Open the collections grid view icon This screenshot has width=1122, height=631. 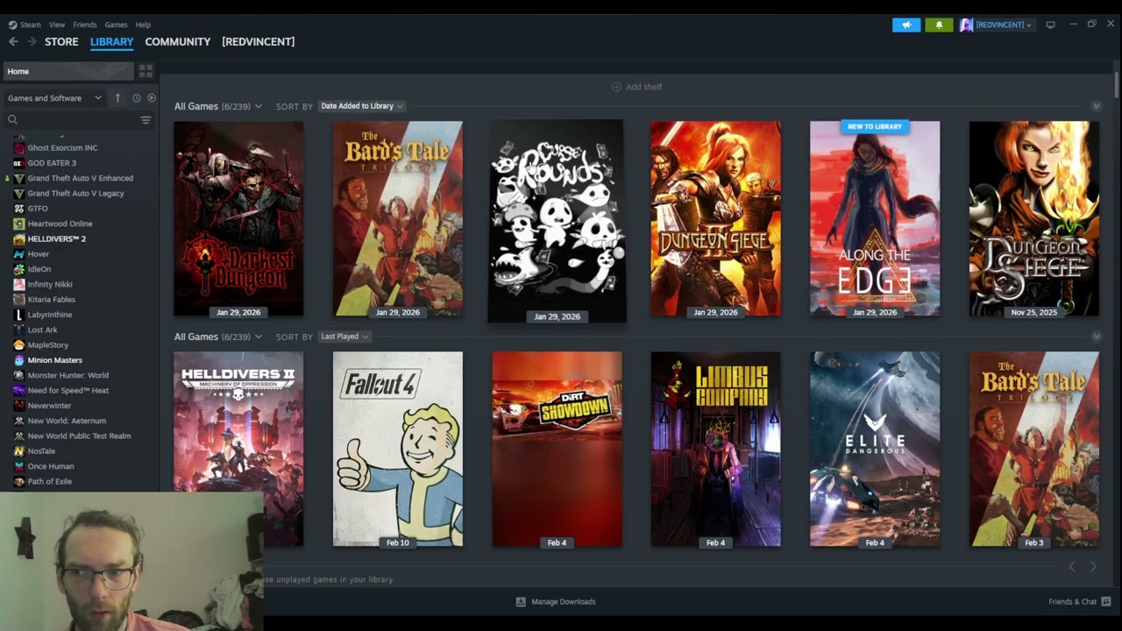click(x=146, y=71)
